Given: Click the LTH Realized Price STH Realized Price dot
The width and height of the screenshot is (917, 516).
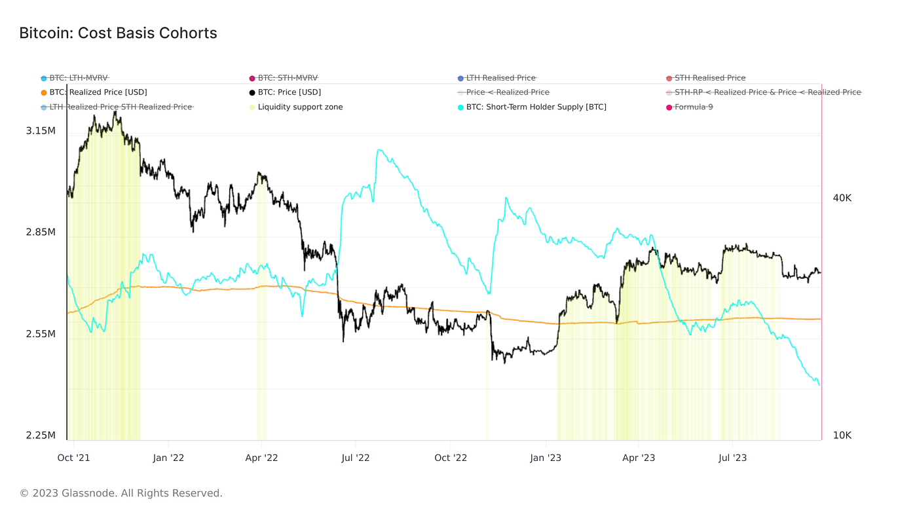Looking at the screenshot, I should pos(44,107).
